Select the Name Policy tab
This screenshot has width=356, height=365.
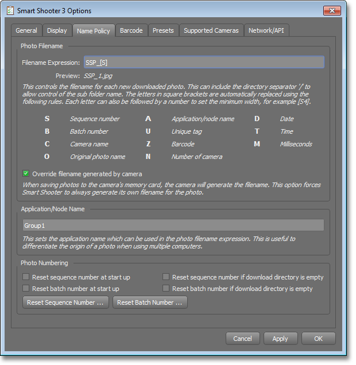tap(93, 31)
